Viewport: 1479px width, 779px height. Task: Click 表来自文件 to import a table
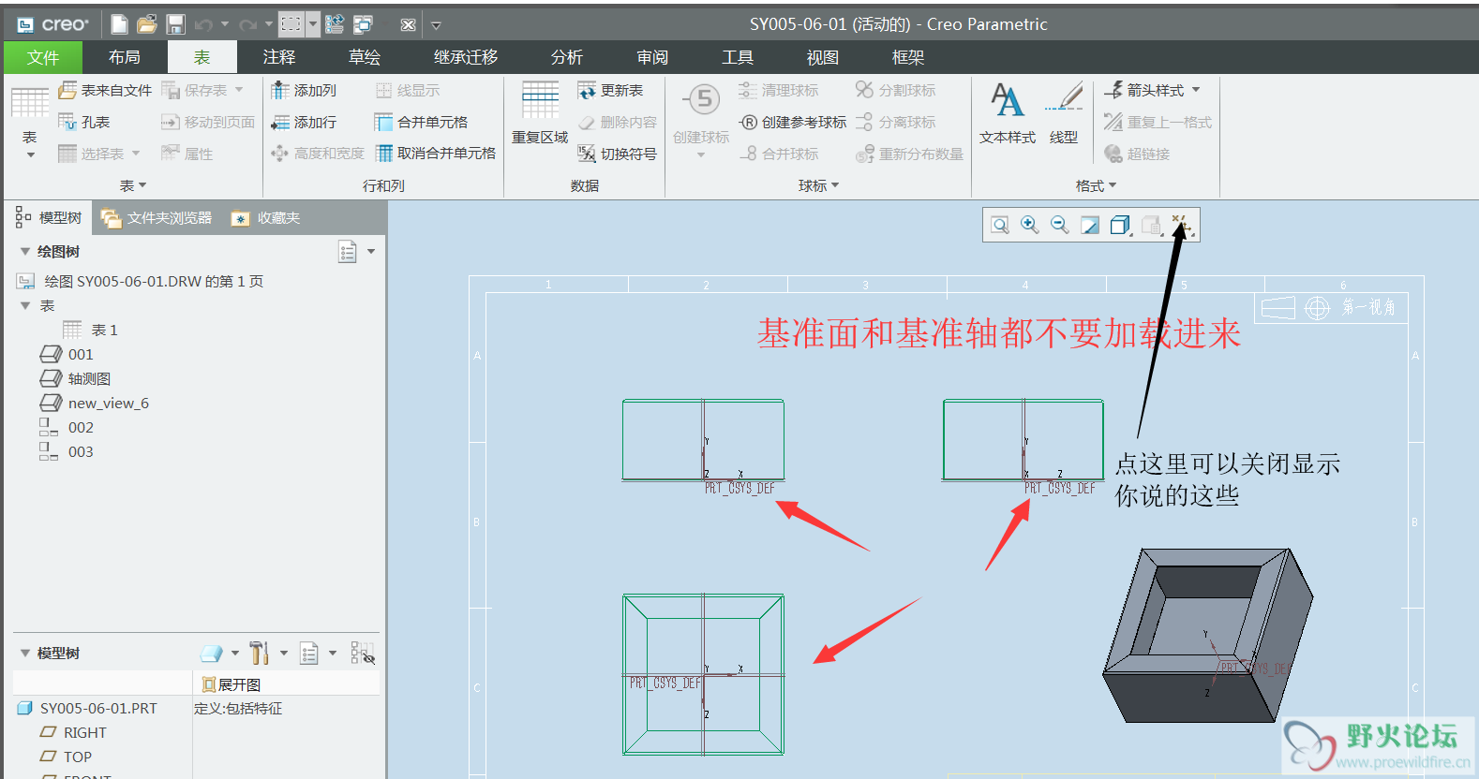(104, 90)
